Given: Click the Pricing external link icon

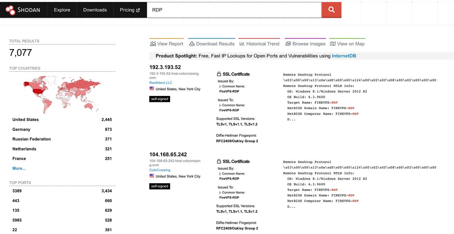Looking at the screenshot, I should (x=138, y=10).
